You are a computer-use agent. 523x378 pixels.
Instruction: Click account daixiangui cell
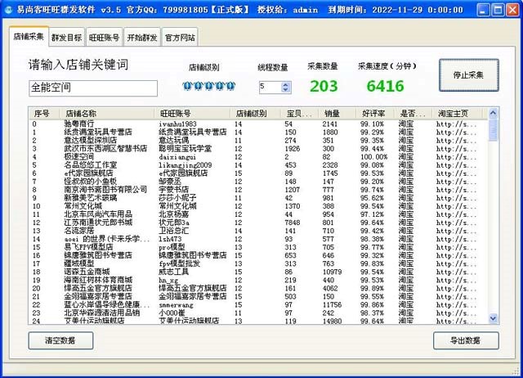pos(177,157)
